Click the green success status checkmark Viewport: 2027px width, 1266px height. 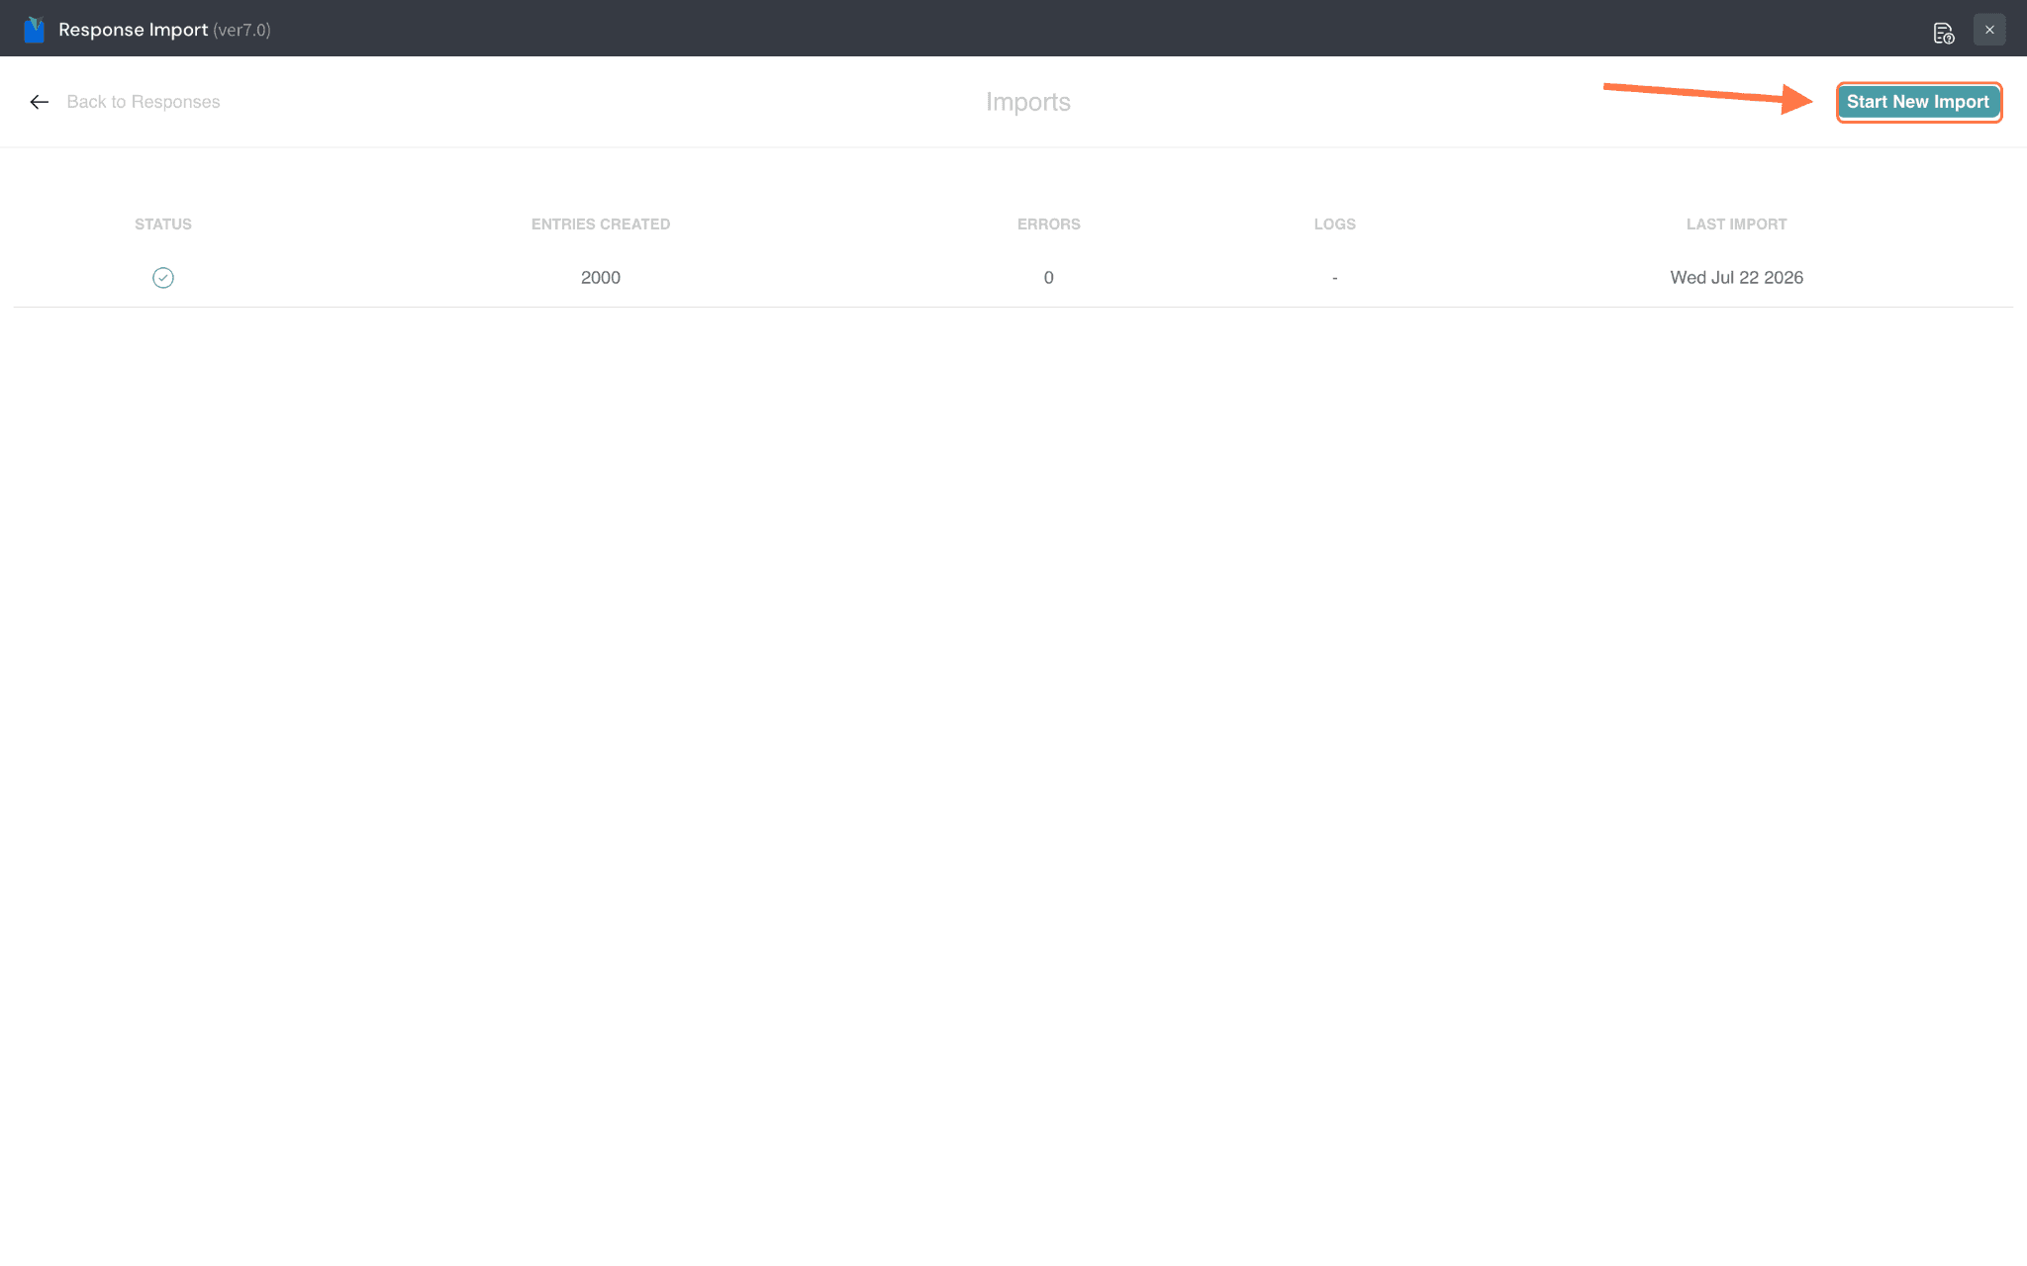[x=163, y=278]
